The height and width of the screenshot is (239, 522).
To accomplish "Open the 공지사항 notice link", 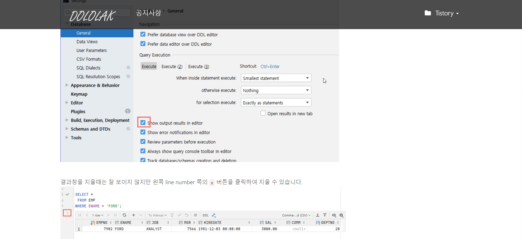I will tap(149, 13).
